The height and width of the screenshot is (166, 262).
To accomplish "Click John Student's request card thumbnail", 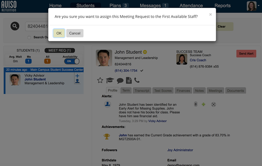I will 15,80.
